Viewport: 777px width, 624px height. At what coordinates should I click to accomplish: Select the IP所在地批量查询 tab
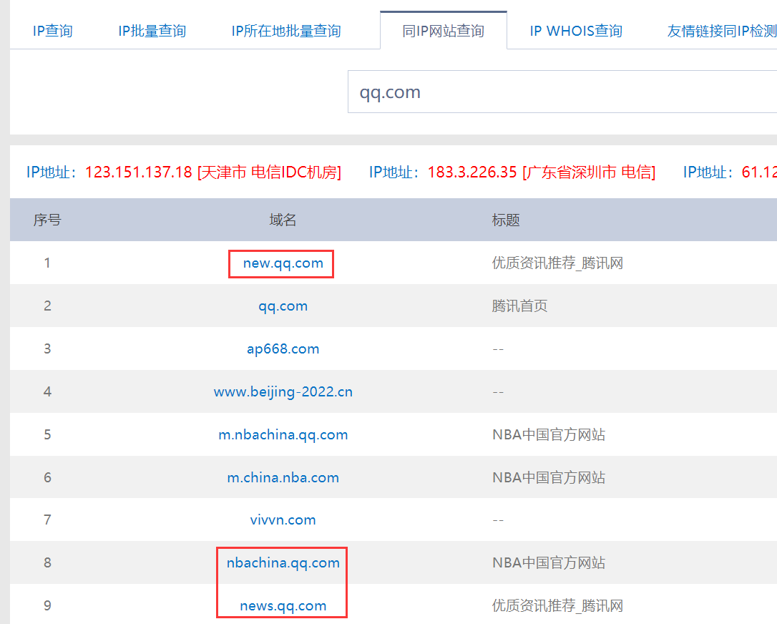(286, 31)
